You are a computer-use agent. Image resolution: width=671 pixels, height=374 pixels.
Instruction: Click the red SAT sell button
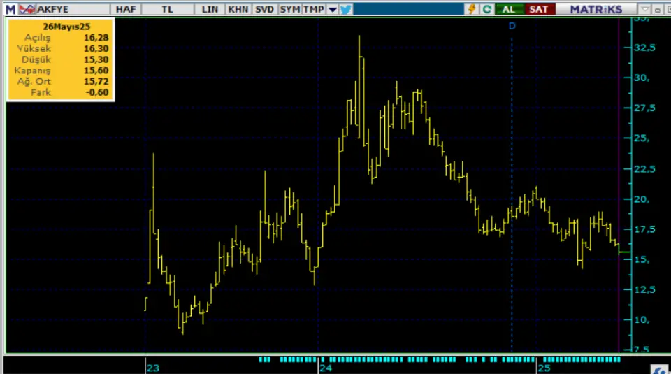(539, 9)
